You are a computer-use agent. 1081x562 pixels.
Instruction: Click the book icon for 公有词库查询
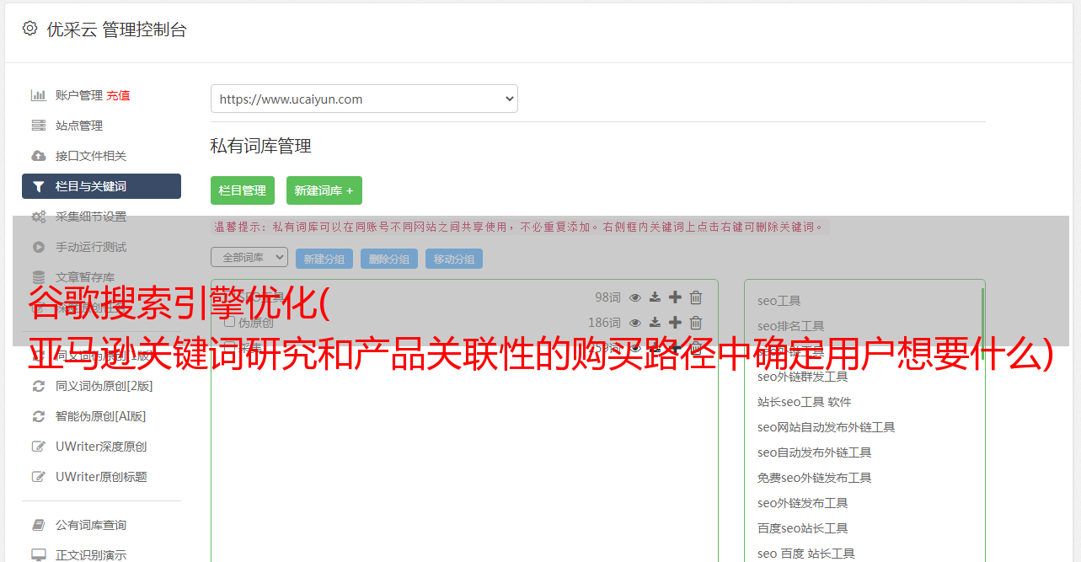coord(38,525)
